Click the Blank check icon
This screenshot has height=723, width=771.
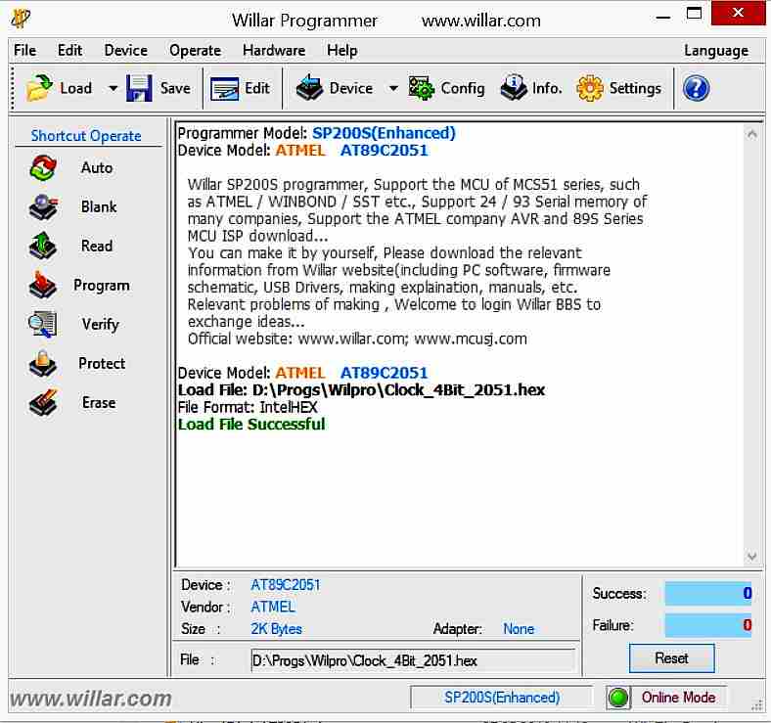click(x=43, y=207)
